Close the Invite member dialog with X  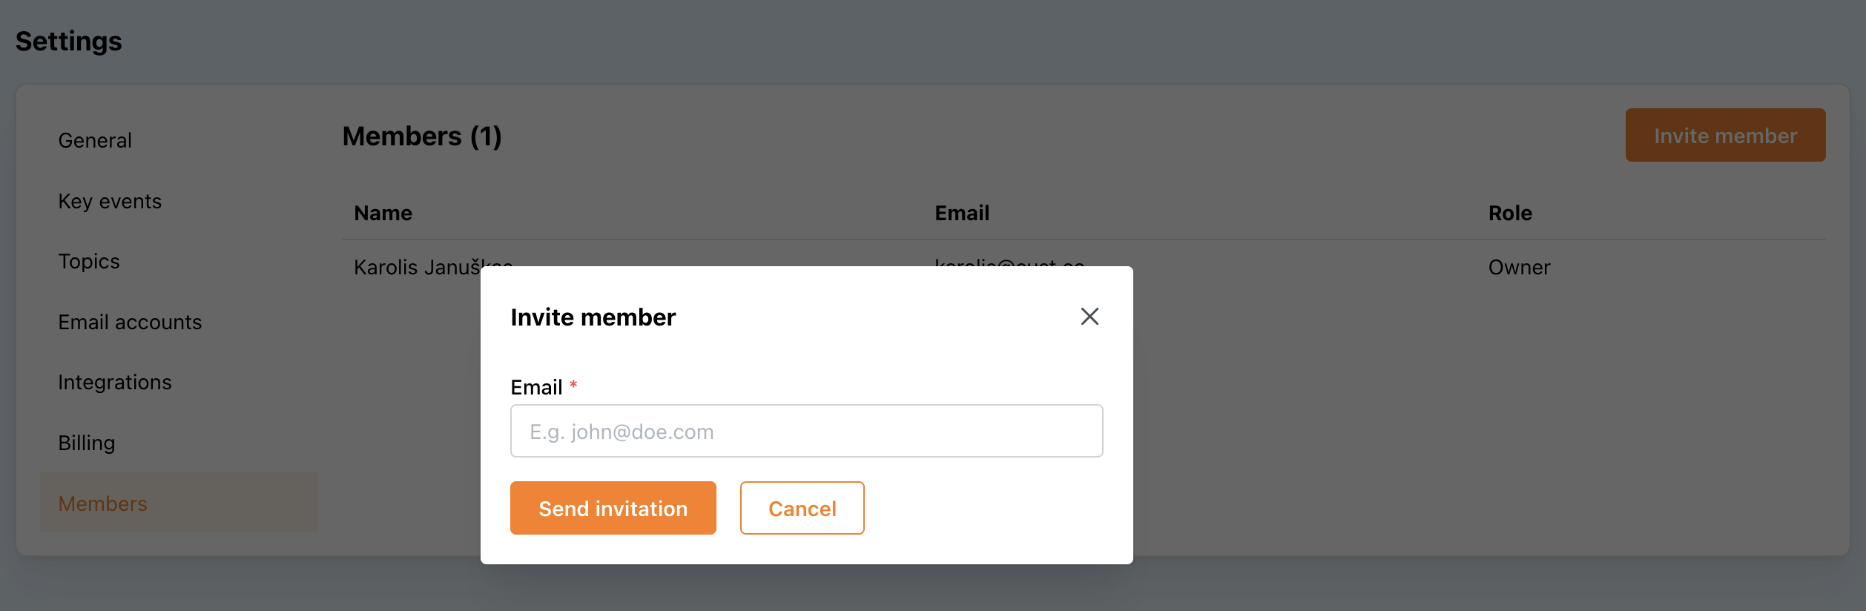(x=1089, y=317)
